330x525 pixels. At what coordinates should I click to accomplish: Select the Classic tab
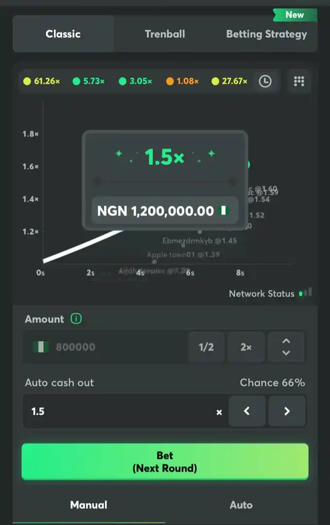[x=63, y=34]
